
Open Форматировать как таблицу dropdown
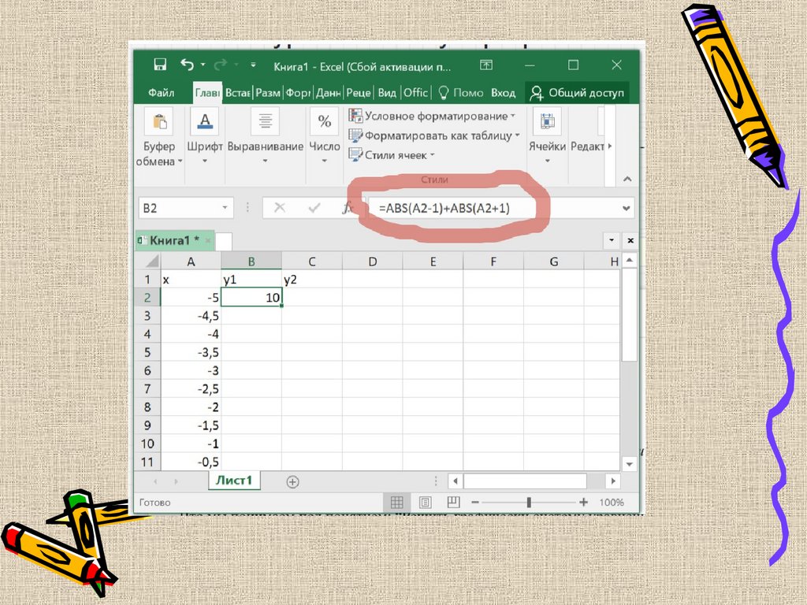point(434,135)
